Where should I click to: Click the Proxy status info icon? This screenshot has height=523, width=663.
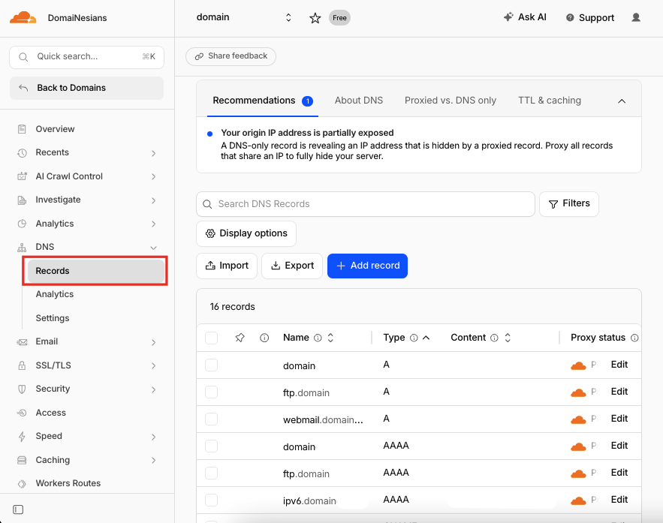click(x=634, y=338)
